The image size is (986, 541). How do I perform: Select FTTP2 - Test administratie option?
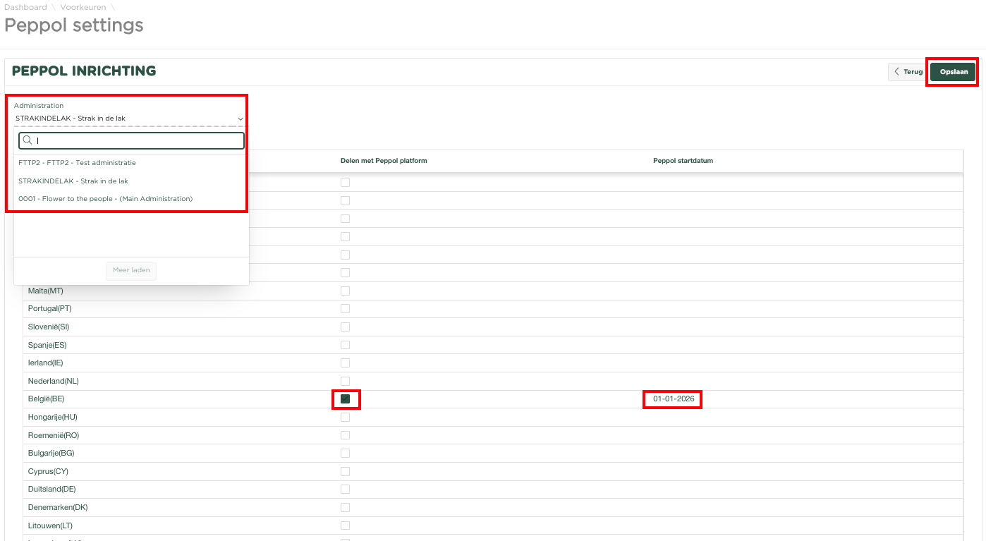coord(77,163)
